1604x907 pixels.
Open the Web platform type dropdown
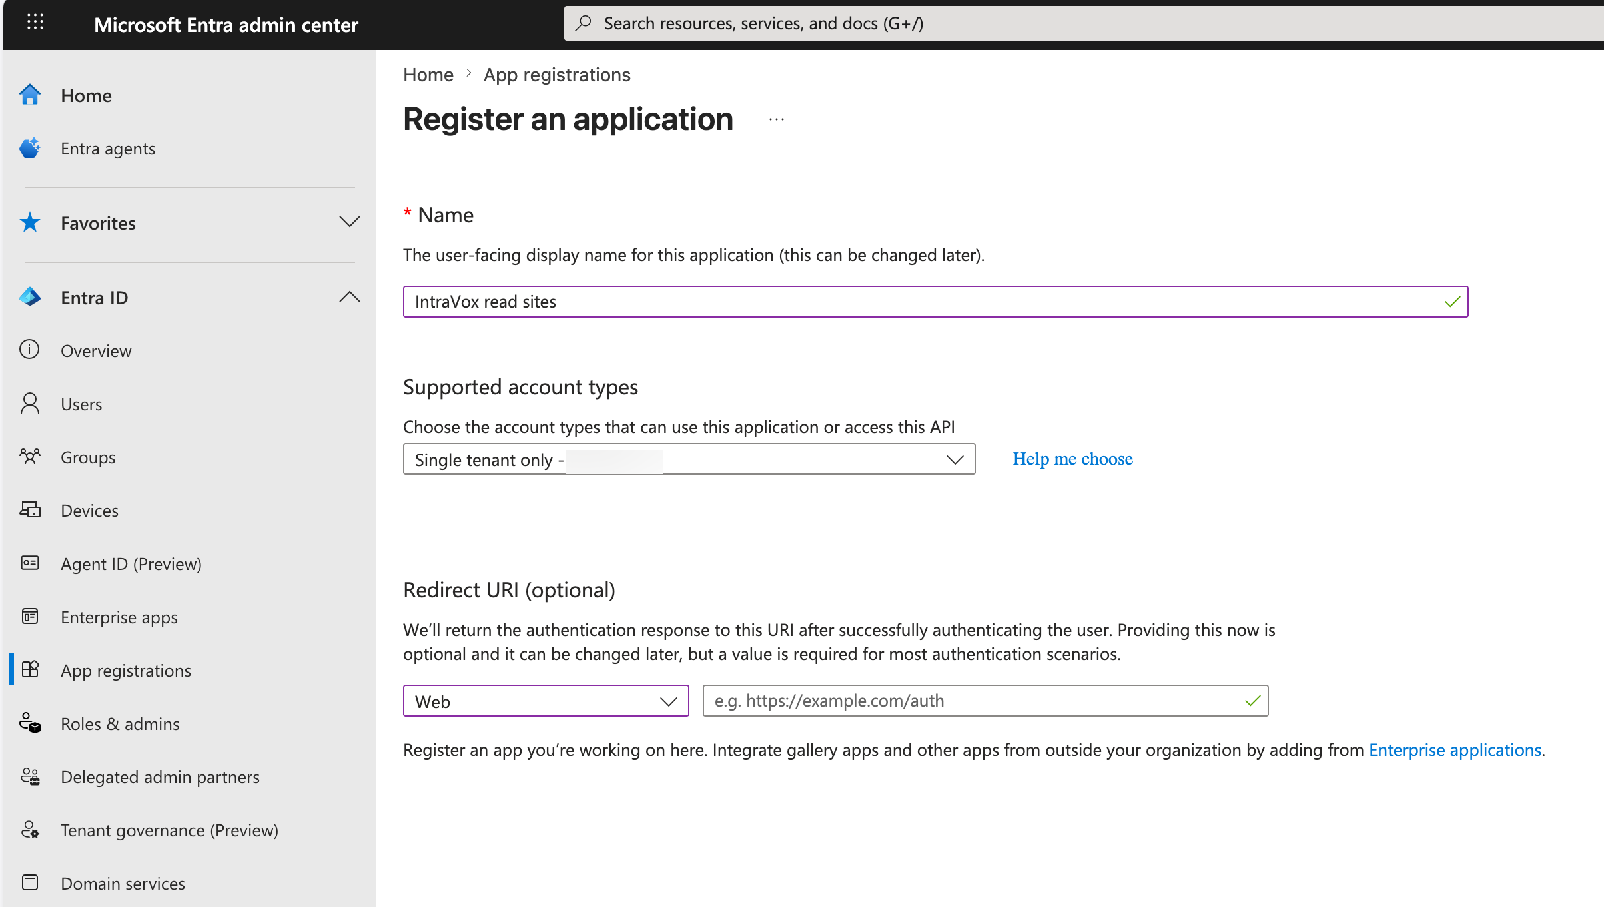click(x=546, y=701)
